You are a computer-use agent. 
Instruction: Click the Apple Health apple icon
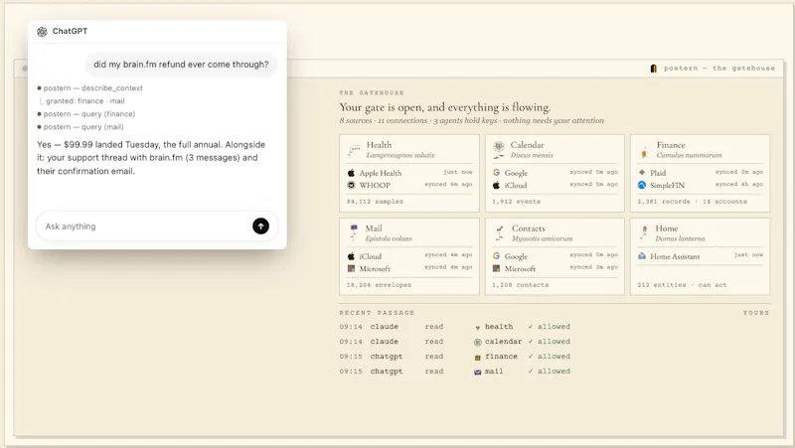pos(351,173)
